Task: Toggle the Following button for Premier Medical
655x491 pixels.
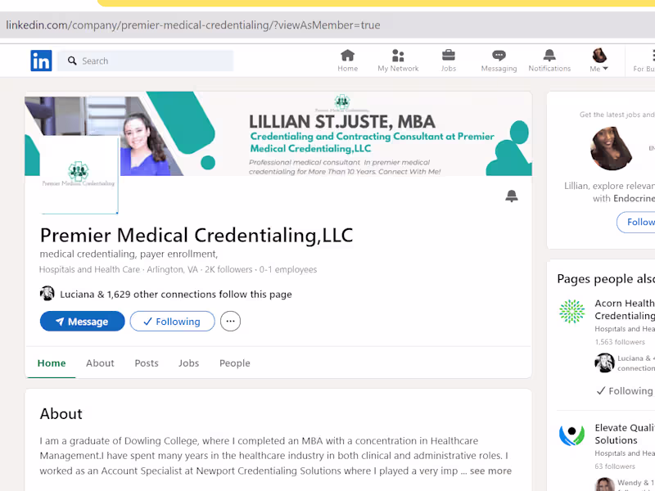Action: [x=172, y=322]
